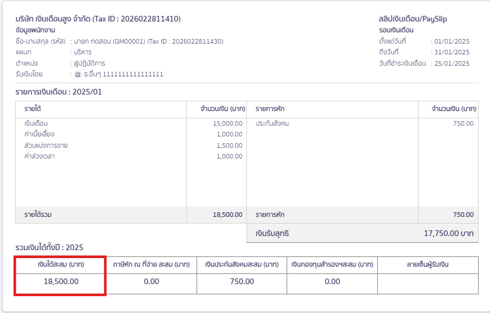Select the salary payment date 25/01/2025

click(452, 63)
